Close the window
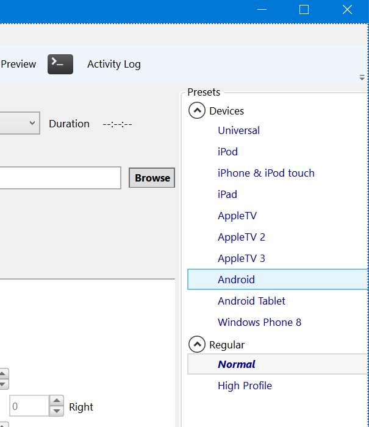Image resolution: width=369 pixels, height=427 pixels. tap(347, 10)
